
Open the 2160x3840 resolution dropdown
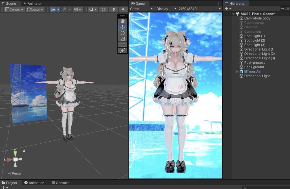coord(200,9)
